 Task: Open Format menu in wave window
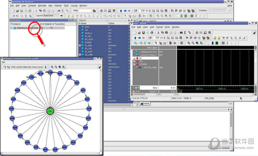tap(159, 27)
